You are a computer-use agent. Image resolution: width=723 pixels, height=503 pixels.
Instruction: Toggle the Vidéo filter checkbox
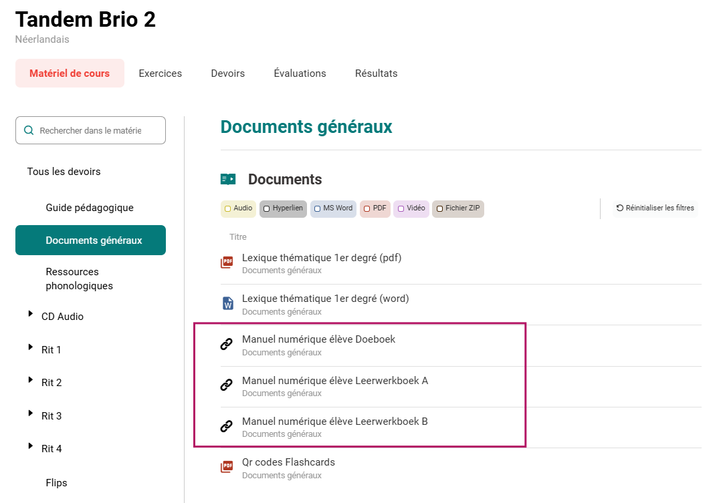401,208
